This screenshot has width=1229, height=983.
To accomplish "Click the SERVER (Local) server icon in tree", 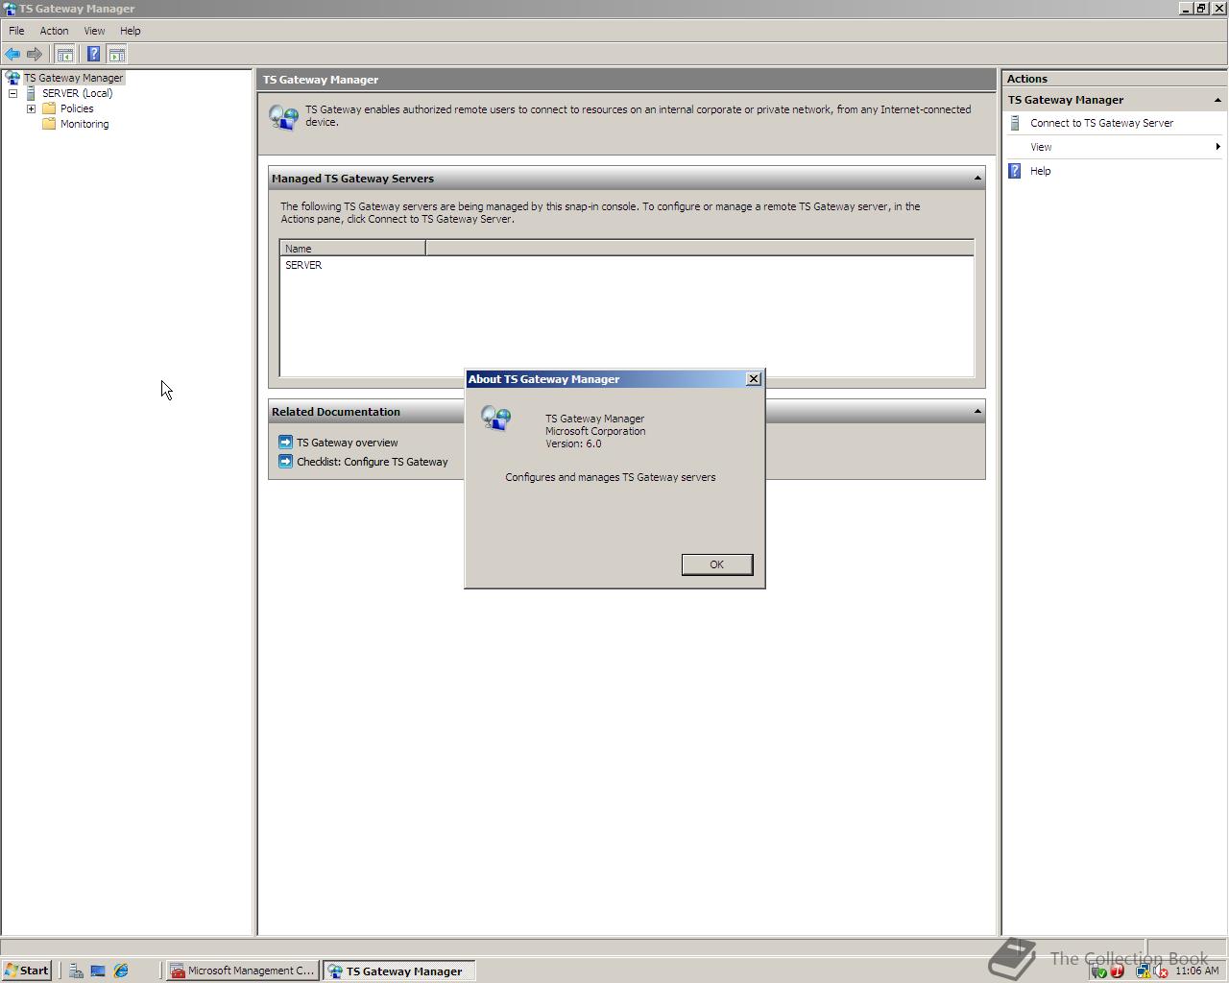I will coord(31,93).
